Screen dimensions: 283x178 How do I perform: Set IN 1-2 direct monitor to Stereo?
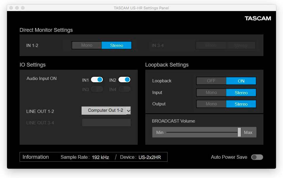(116, 45)
